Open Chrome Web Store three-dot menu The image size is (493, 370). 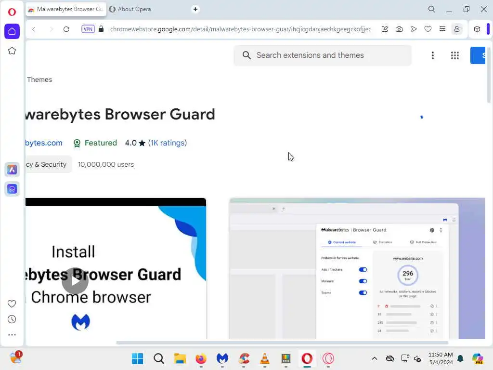click(x=433, y=55)
